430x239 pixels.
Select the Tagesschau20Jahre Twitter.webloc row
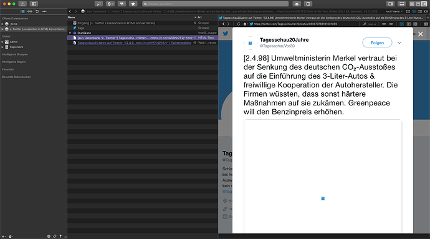click(x=143, y=43)
